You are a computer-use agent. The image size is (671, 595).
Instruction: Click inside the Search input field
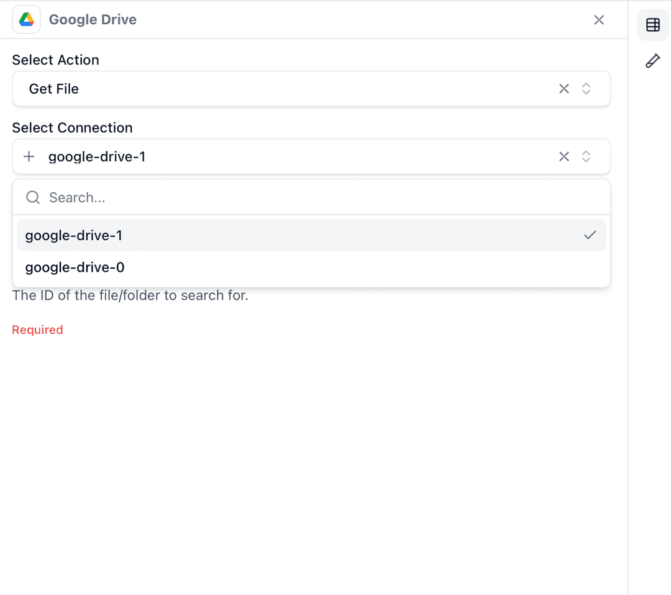tap(186, 197)
